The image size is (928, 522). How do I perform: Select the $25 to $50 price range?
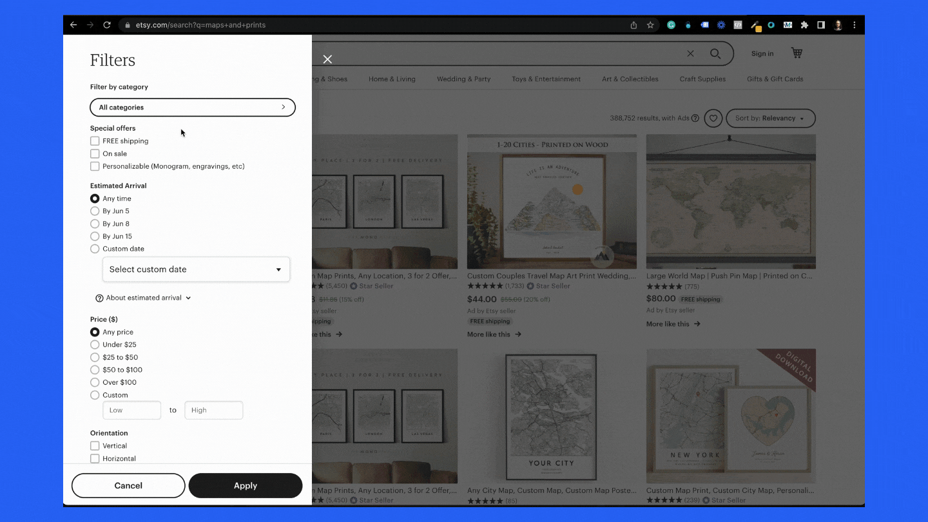pyautogui.click(x=95, y=357)
